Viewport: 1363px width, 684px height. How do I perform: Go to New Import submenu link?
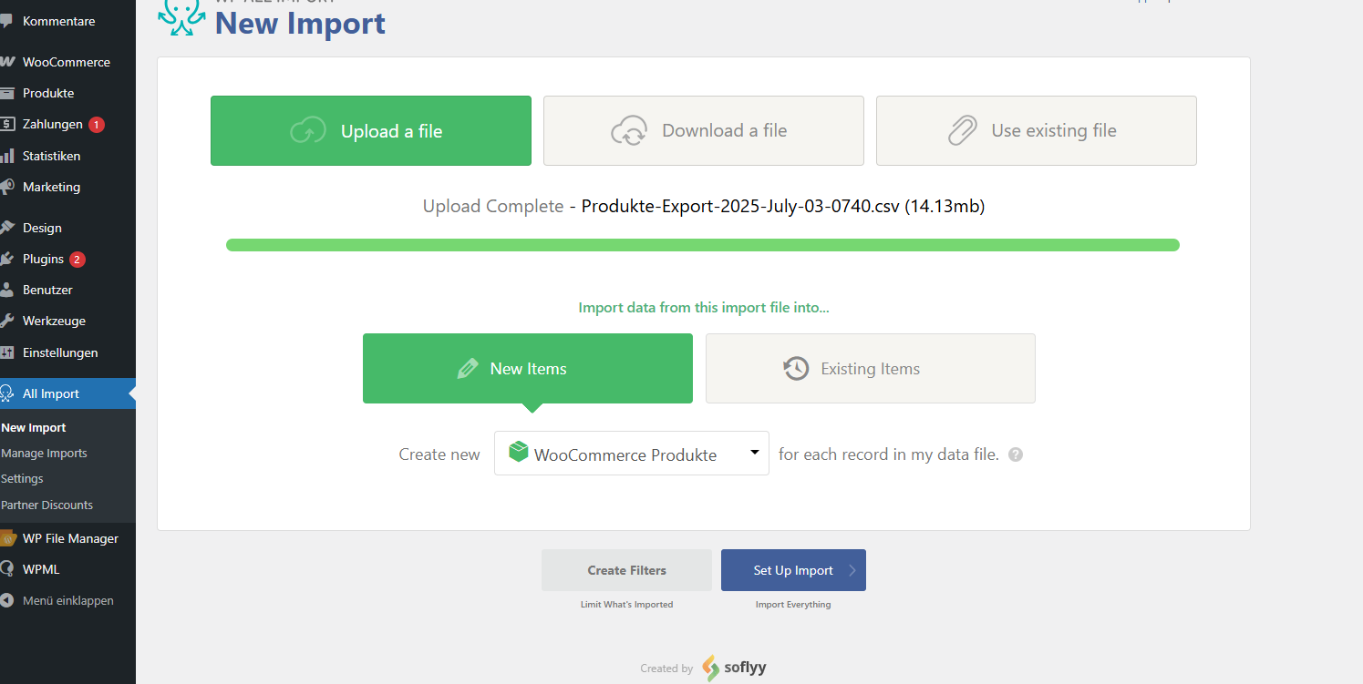click(34, 427)
